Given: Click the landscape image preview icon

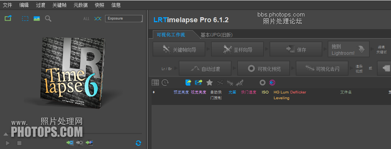Looking at the screenshot, I should 37,18.
